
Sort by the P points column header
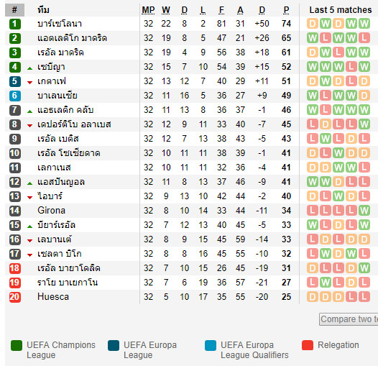(286, 10)
